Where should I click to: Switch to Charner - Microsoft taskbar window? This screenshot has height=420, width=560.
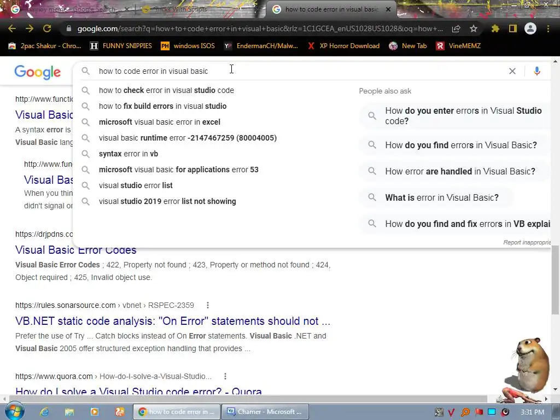265,412
